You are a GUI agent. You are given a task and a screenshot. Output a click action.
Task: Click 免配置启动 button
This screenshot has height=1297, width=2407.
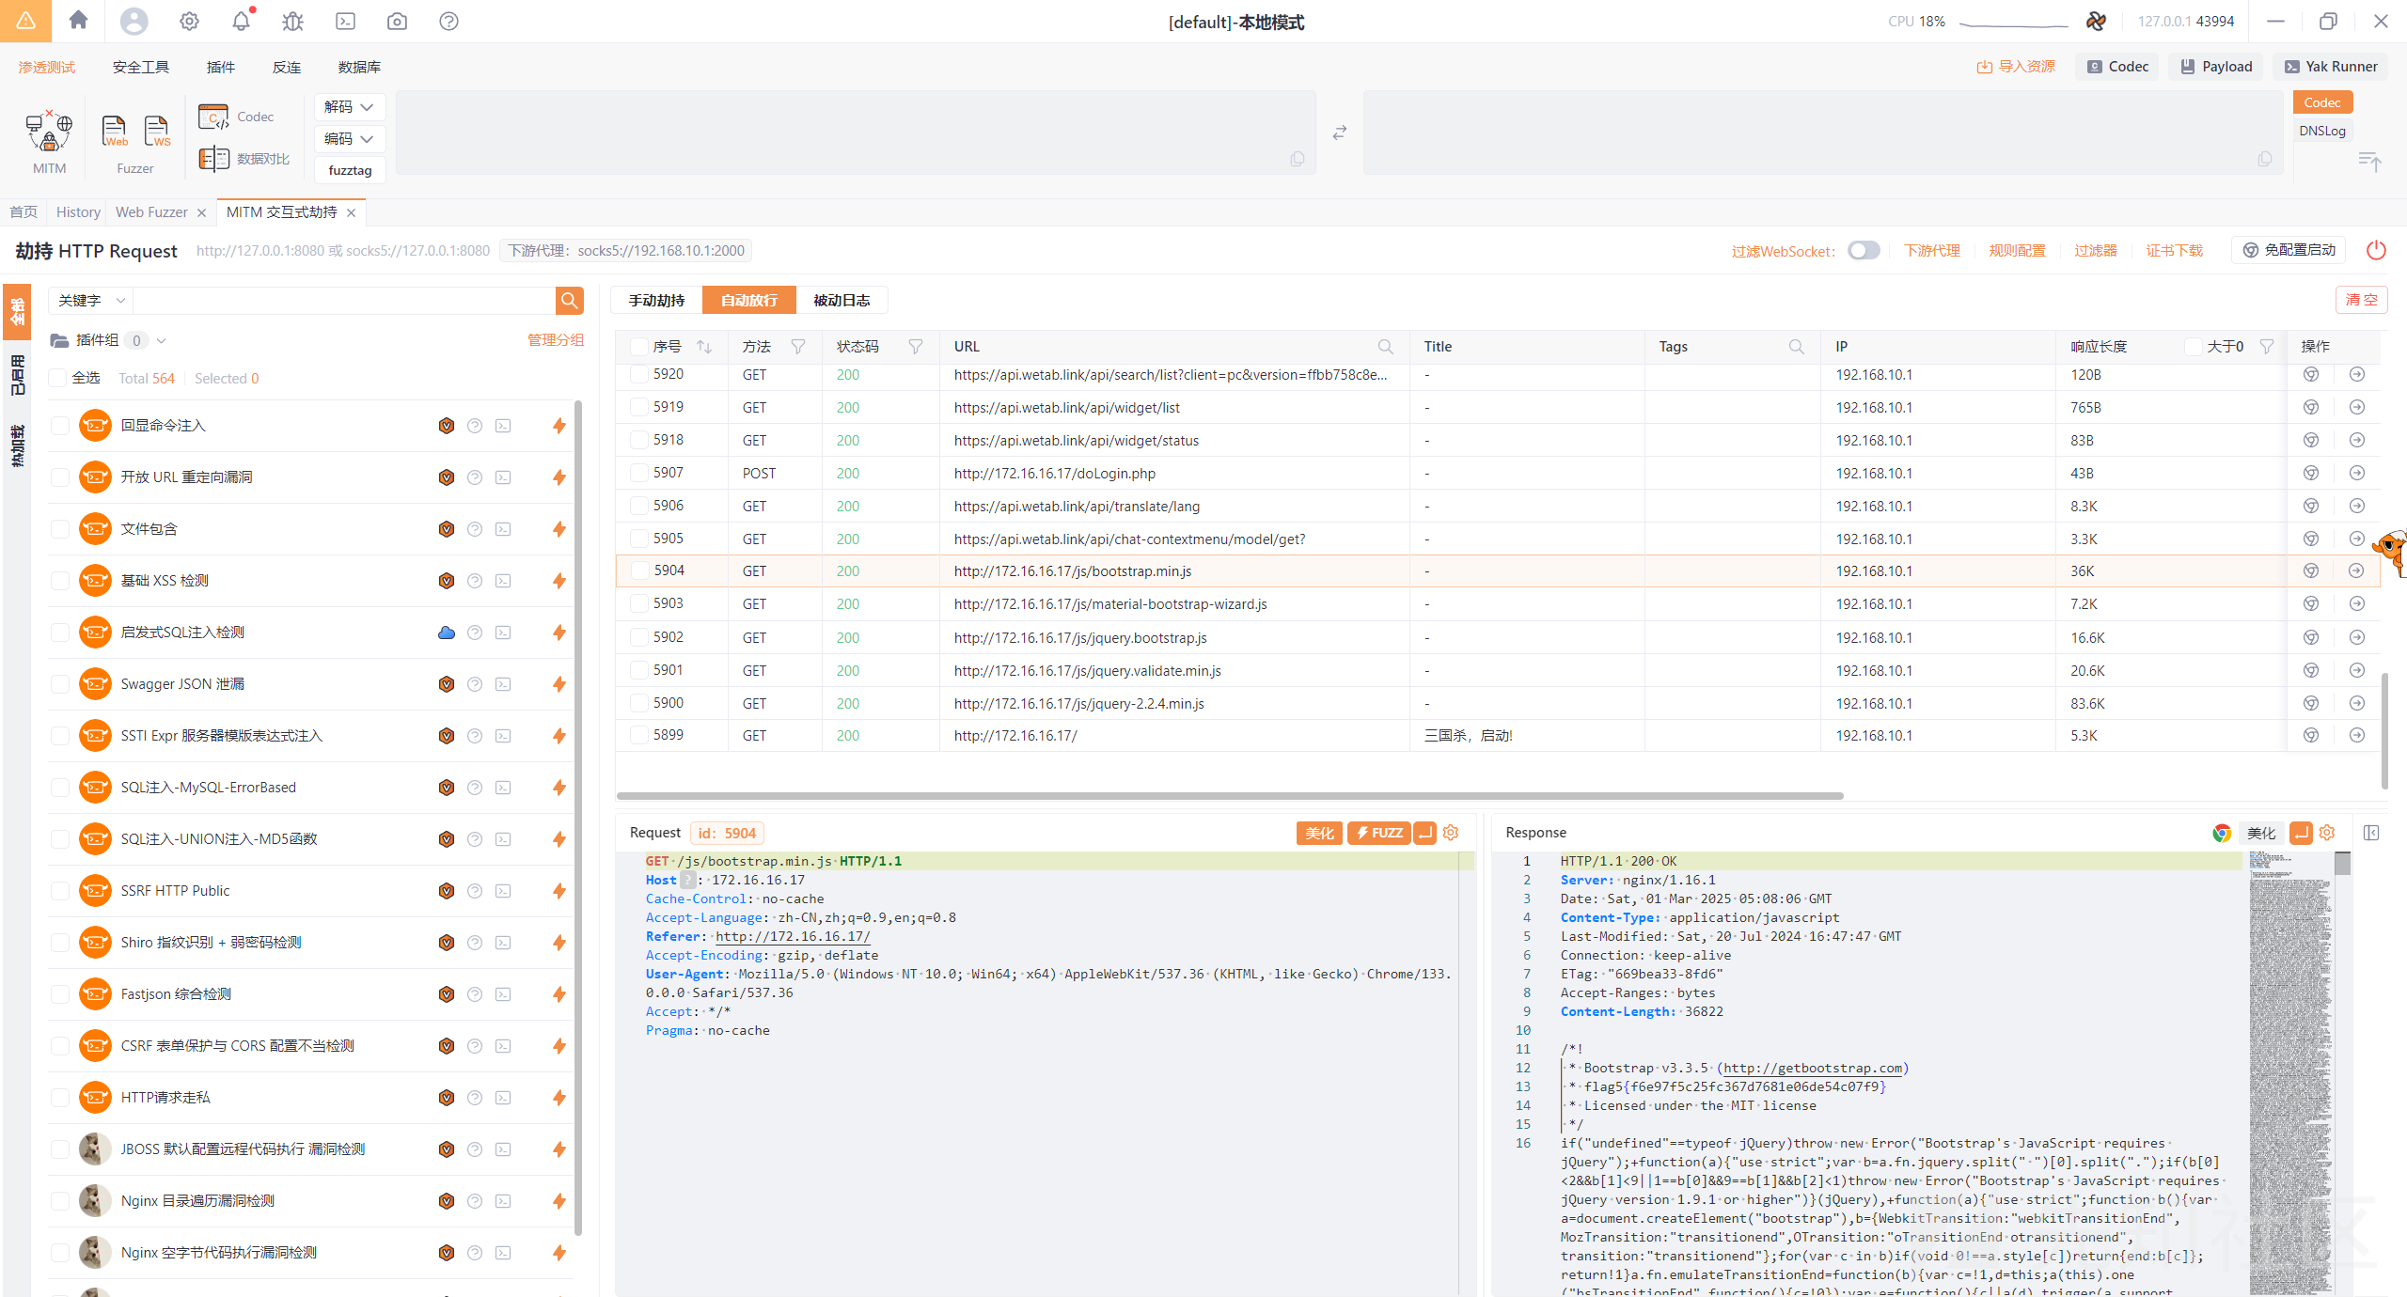pos(2289,250)
